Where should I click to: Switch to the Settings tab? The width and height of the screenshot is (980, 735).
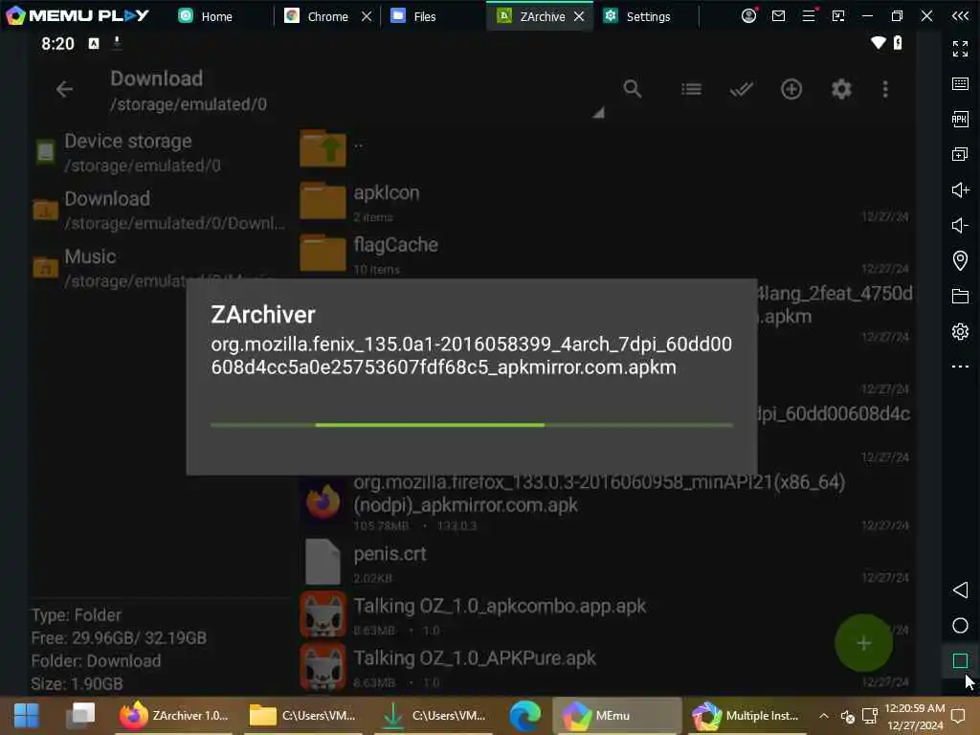[636, 16]
